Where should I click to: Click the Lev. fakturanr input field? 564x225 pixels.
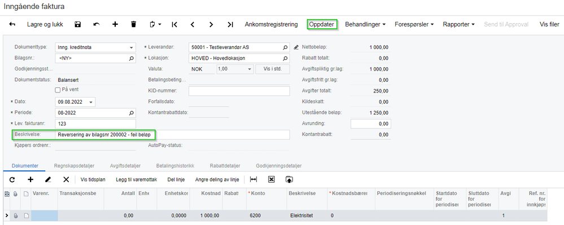pyautogui.click(x=95, y=123)
